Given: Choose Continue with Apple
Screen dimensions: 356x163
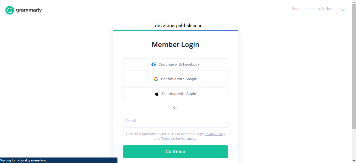Looking at the screenshot, I should click(175, 94).
